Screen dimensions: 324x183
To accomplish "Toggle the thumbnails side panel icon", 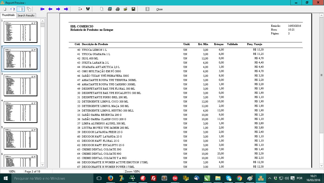I will pos(21,9).
